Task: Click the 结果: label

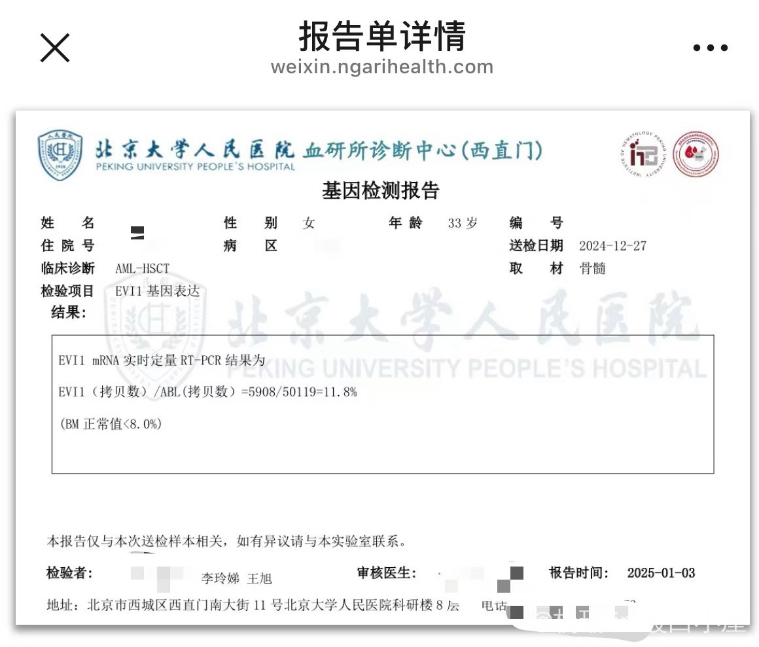Action: pos(69,312)
